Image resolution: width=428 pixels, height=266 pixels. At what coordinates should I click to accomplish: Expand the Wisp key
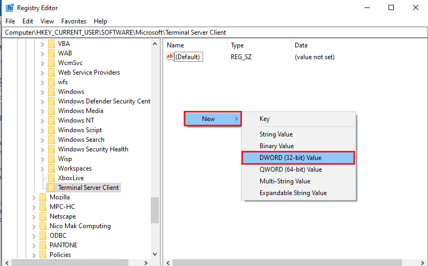(x=42, y=159)
